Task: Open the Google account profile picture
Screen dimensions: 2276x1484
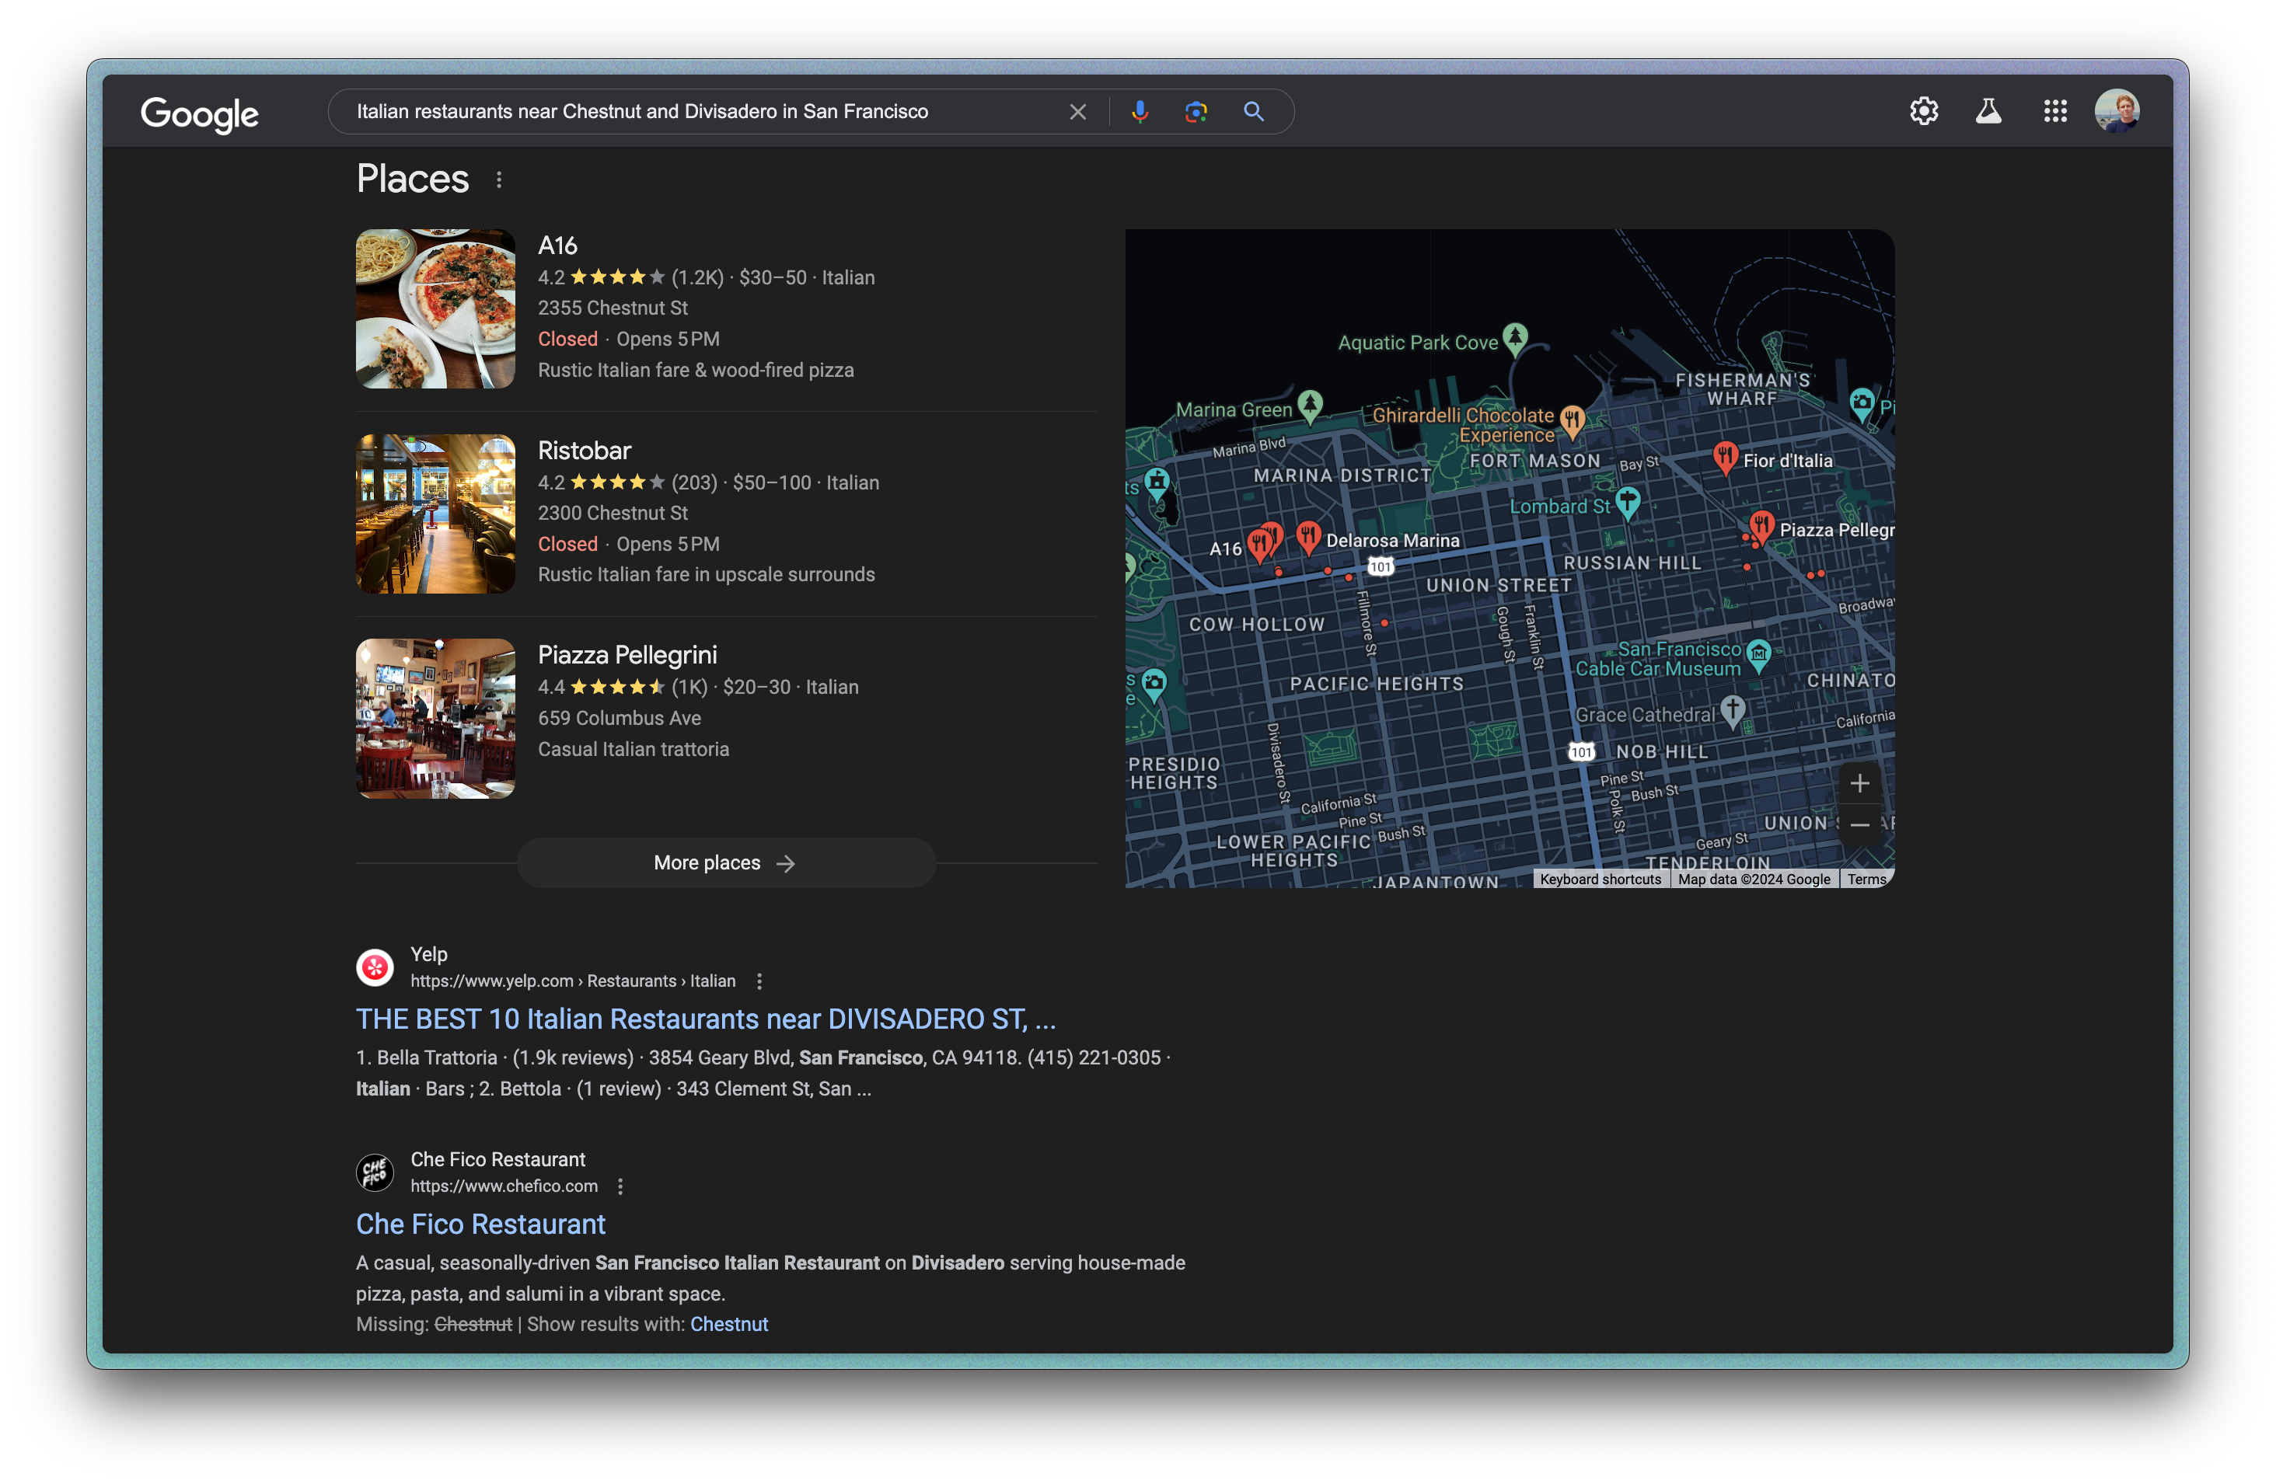Action: 2117,112
